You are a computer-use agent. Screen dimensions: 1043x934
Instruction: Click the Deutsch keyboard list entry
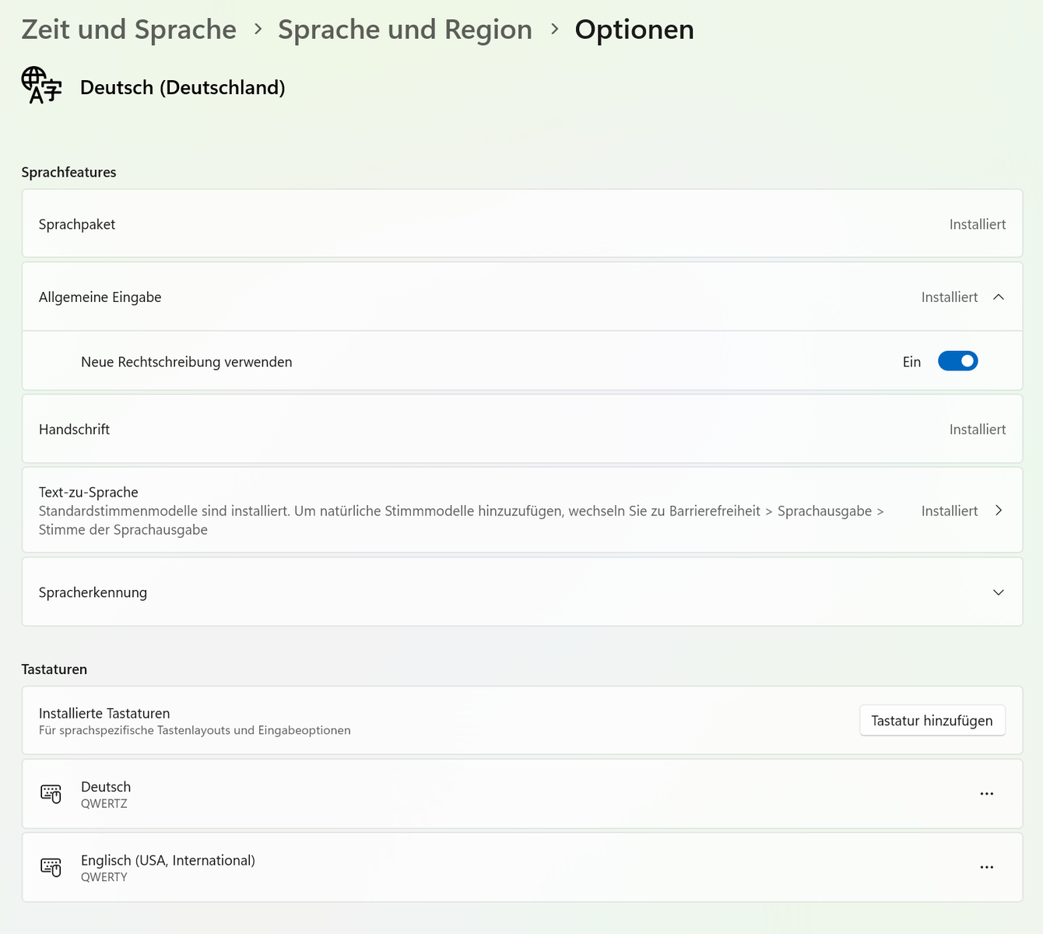coord(106,787)
